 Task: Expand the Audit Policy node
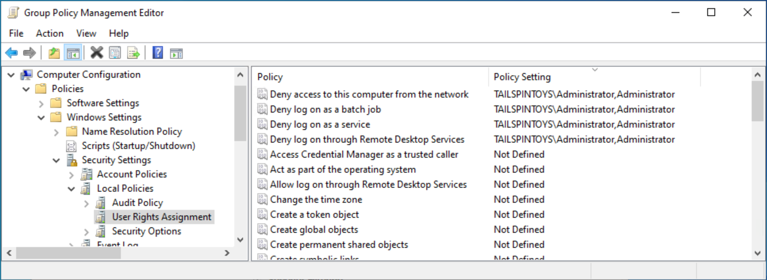tap(87, 203)
